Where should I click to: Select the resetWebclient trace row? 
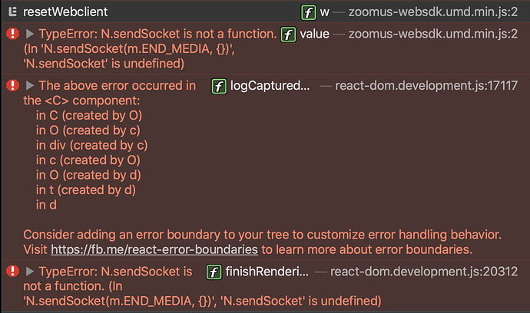click(265, 12)
